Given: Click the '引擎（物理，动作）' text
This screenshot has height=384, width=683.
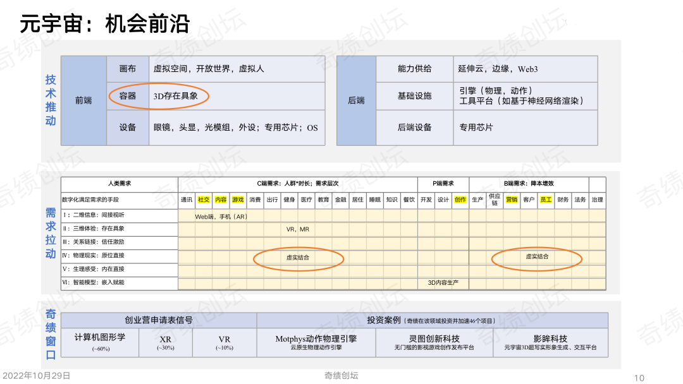Looking at the screenshot, I should (x=496, y=90).
